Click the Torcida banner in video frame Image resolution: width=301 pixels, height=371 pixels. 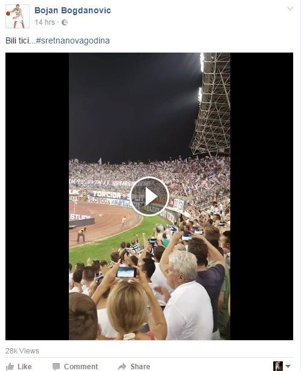coord(106,195)
